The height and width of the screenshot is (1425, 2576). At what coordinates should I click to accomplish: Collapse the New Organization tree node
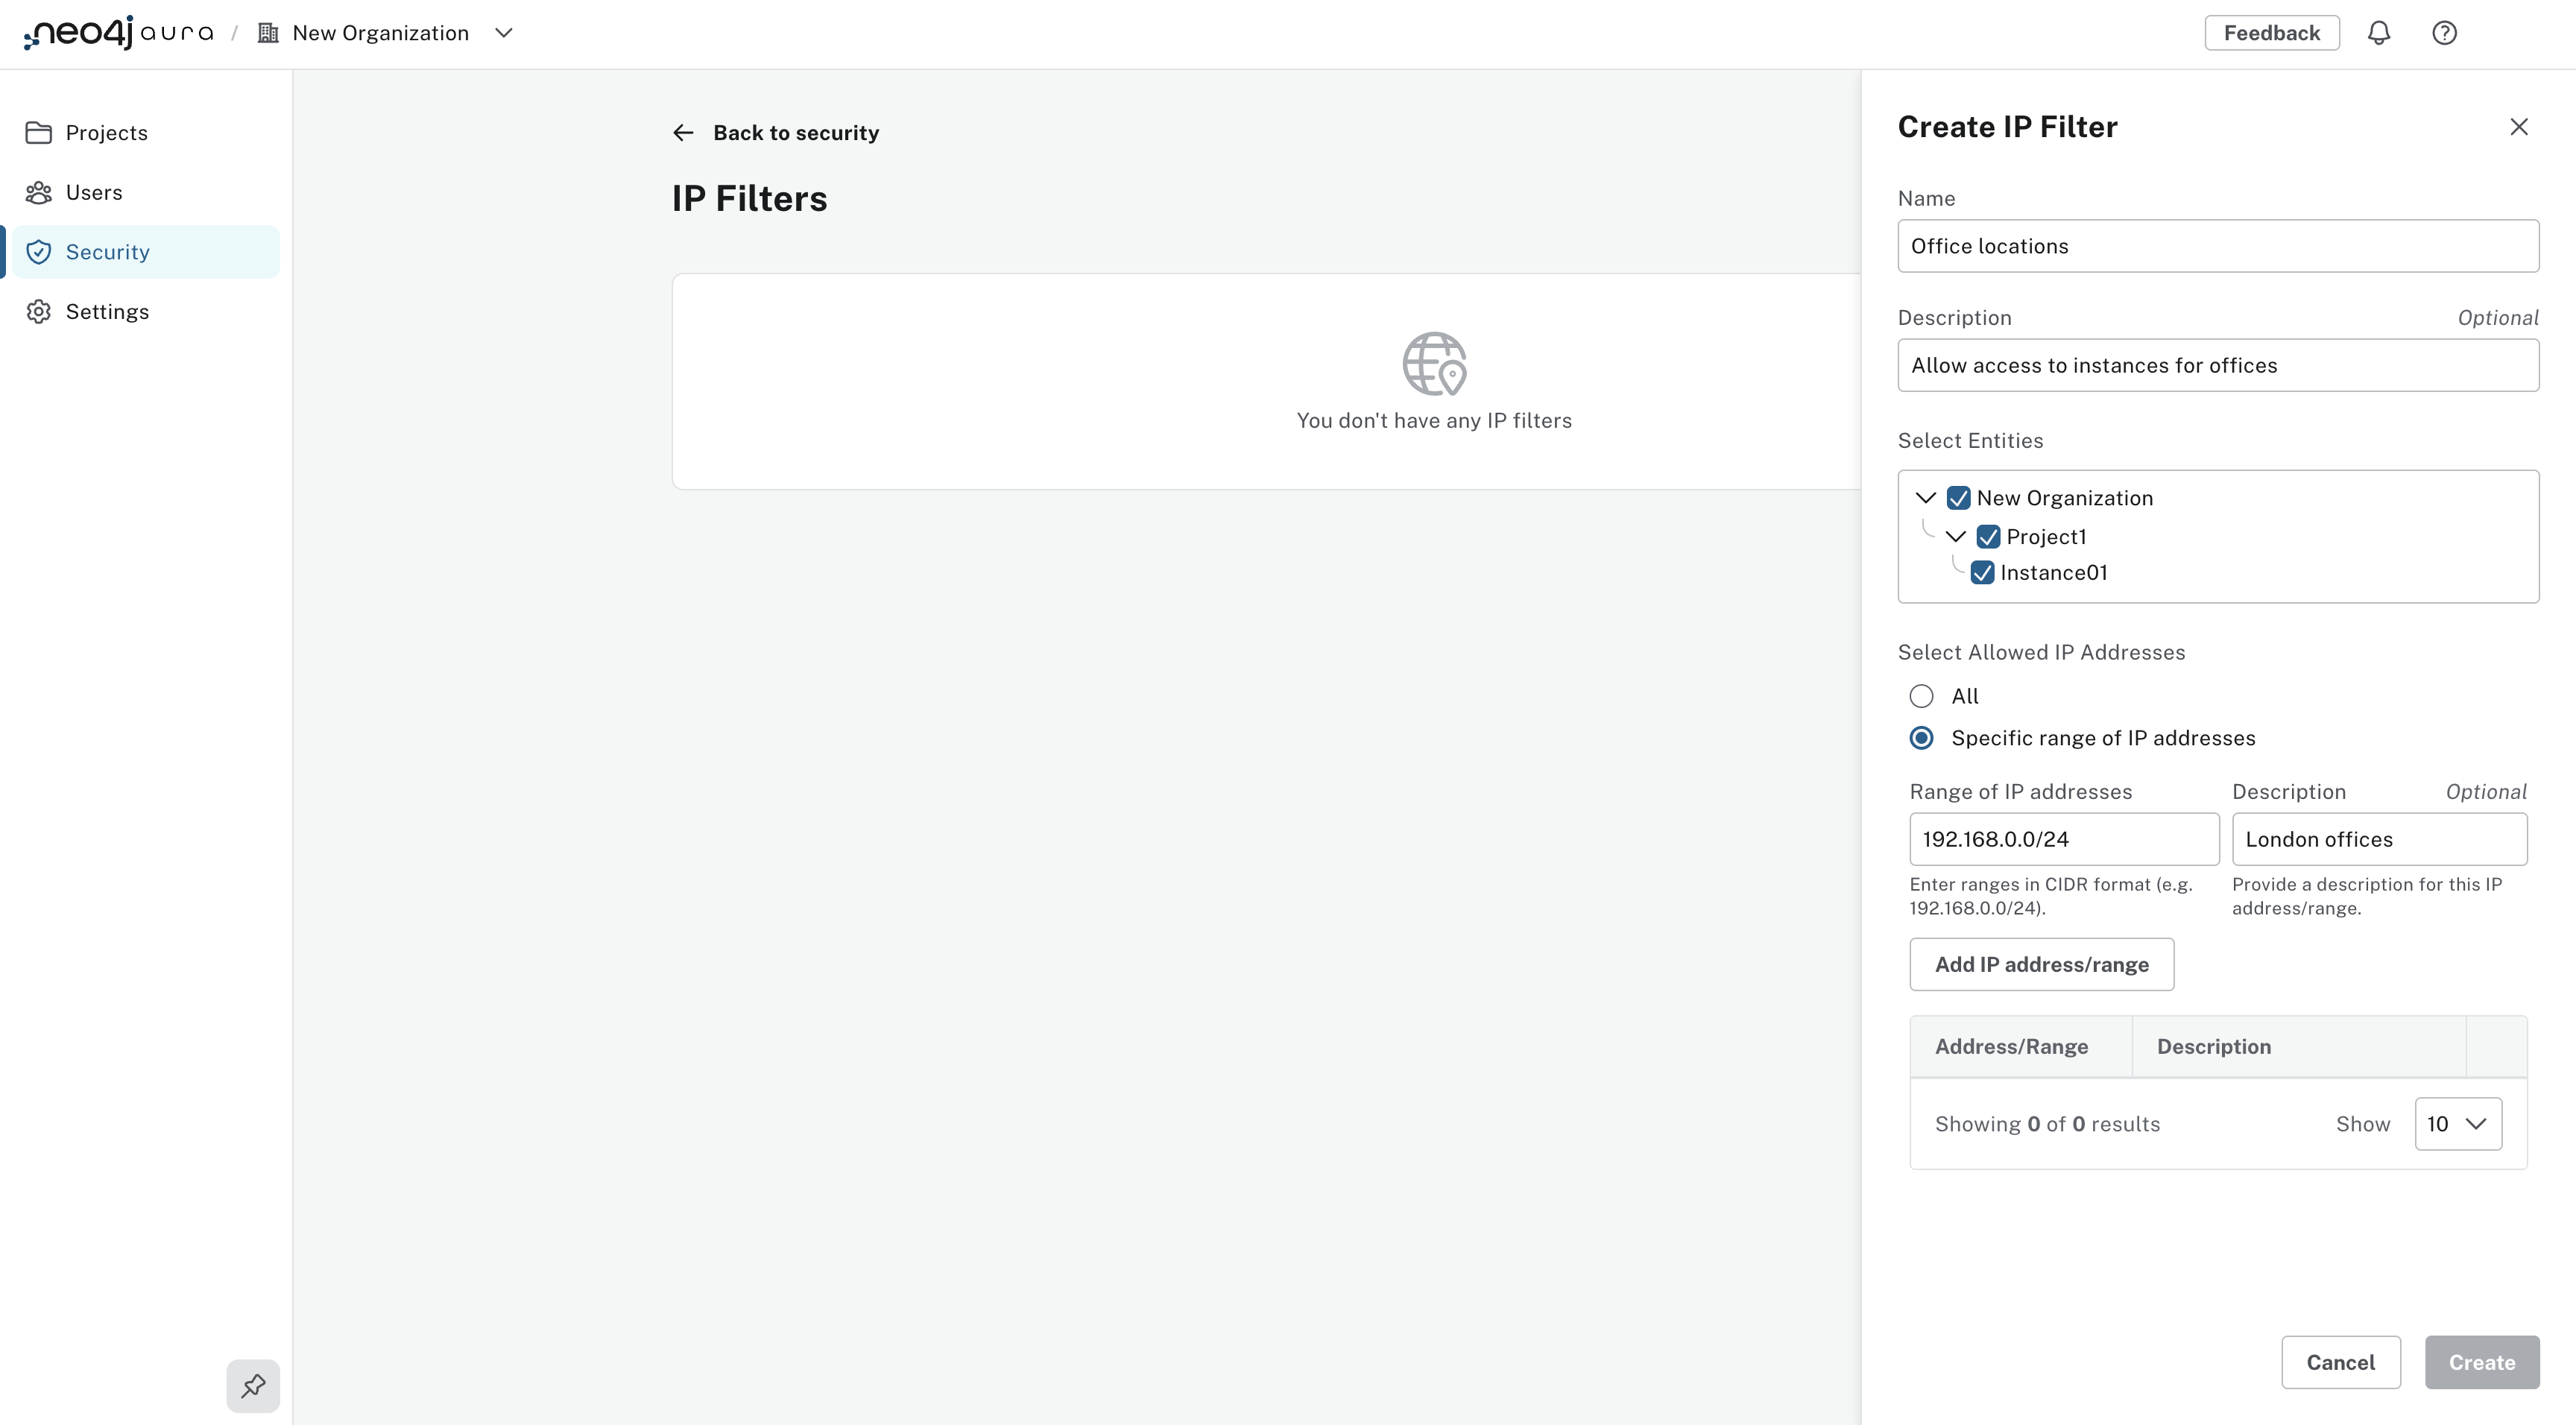[x=1925, y=498]
